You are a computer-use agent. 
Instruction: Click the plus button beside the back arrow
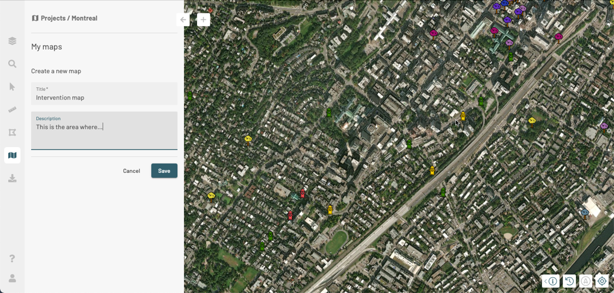pyautogui.click(x=203, y=19)
